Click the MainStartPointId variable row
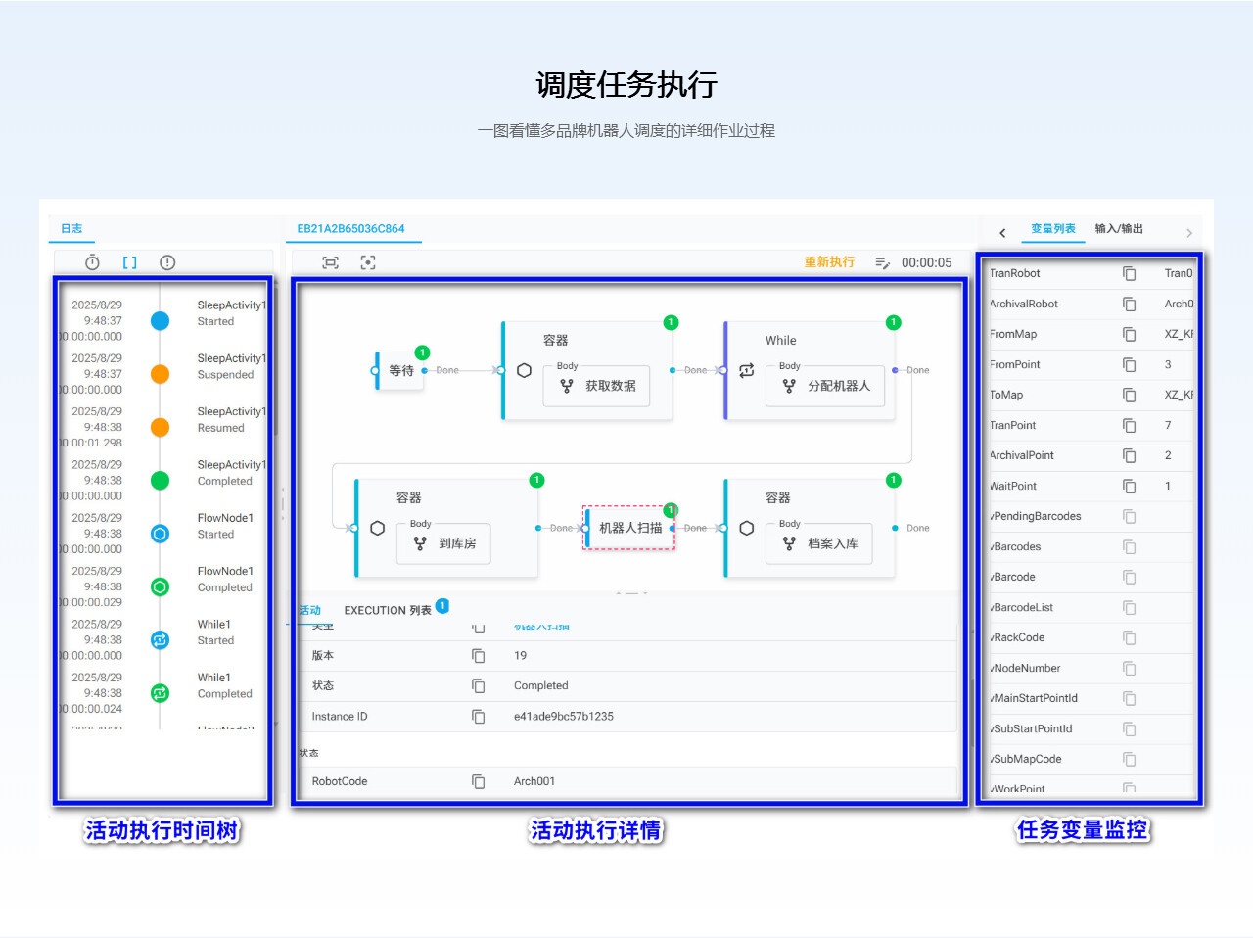Viewport: 1253px width, 938px height. [1091, 698]
